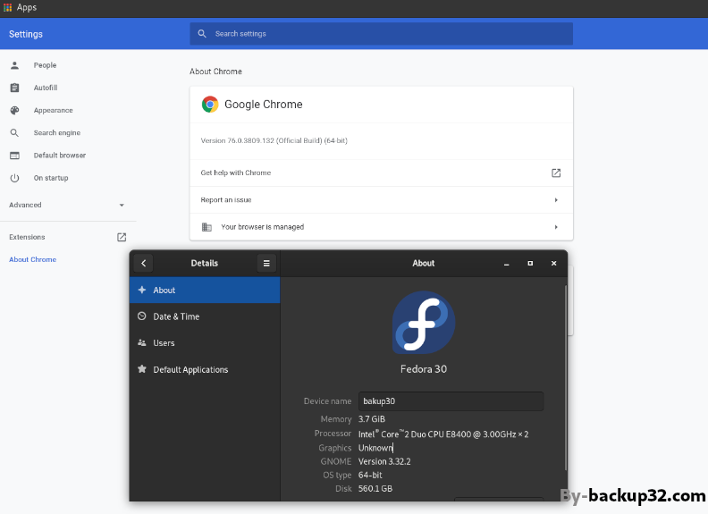This screenshot has height=514, width=708.
Task: Select On startup in the Chrome sidebar
Action: point(51,178)
